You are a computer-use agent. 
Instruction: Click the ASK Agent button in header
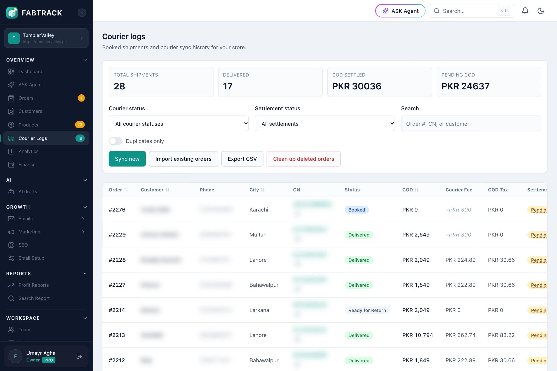tap(400, 11)
